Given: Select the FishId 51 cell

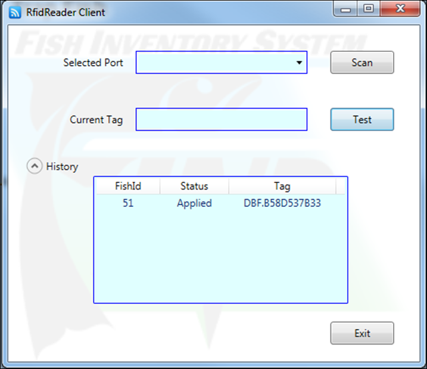Looking at the screenshot, I should [x=128, y=203].
